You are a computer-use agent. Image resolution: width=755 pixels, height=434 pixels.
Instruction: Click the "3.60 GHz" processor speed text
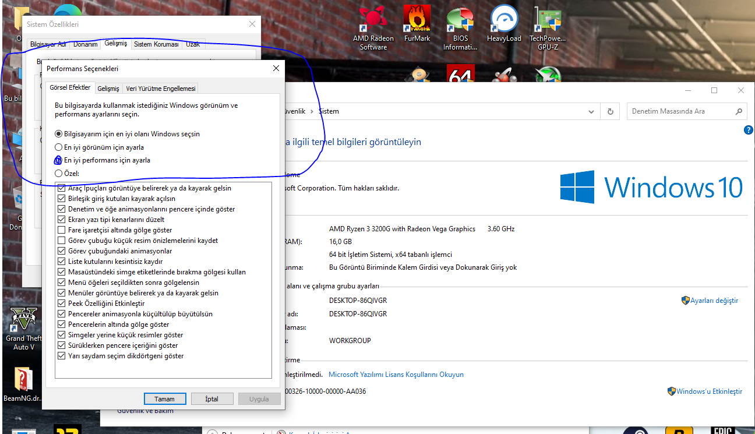501,229
